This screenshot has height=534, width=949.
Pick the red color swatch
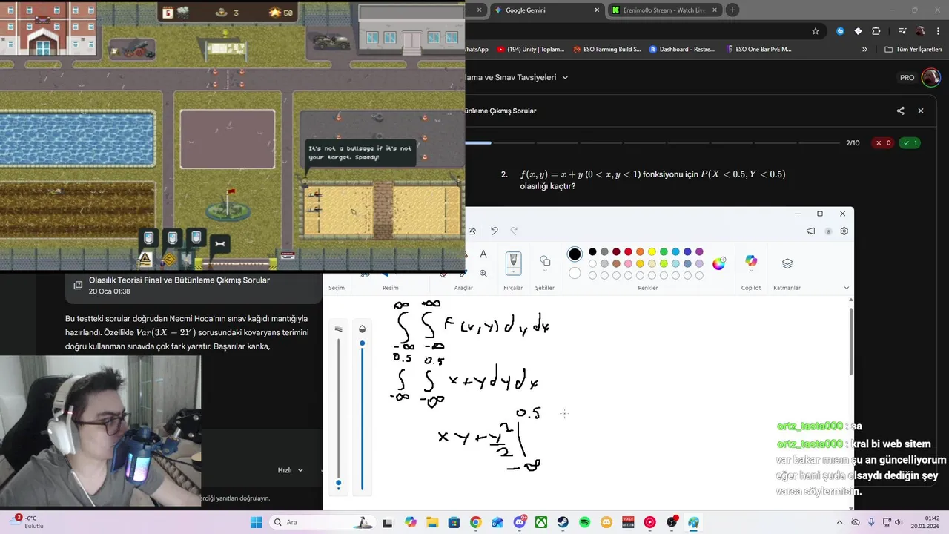tap(628, 252)
